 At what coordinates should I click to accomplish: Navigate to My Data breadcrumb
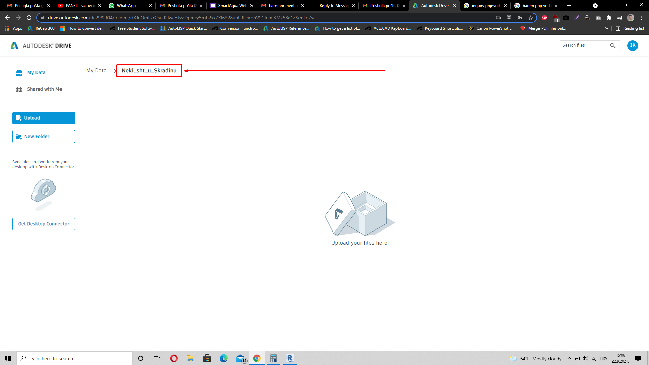point(96,71)
